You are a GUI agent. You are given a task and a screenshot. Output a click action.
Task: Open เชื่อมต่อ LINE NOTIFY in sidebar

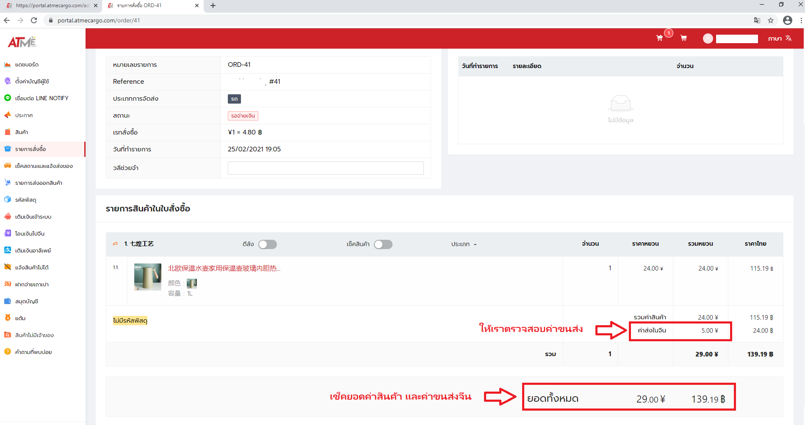(41, 98)
